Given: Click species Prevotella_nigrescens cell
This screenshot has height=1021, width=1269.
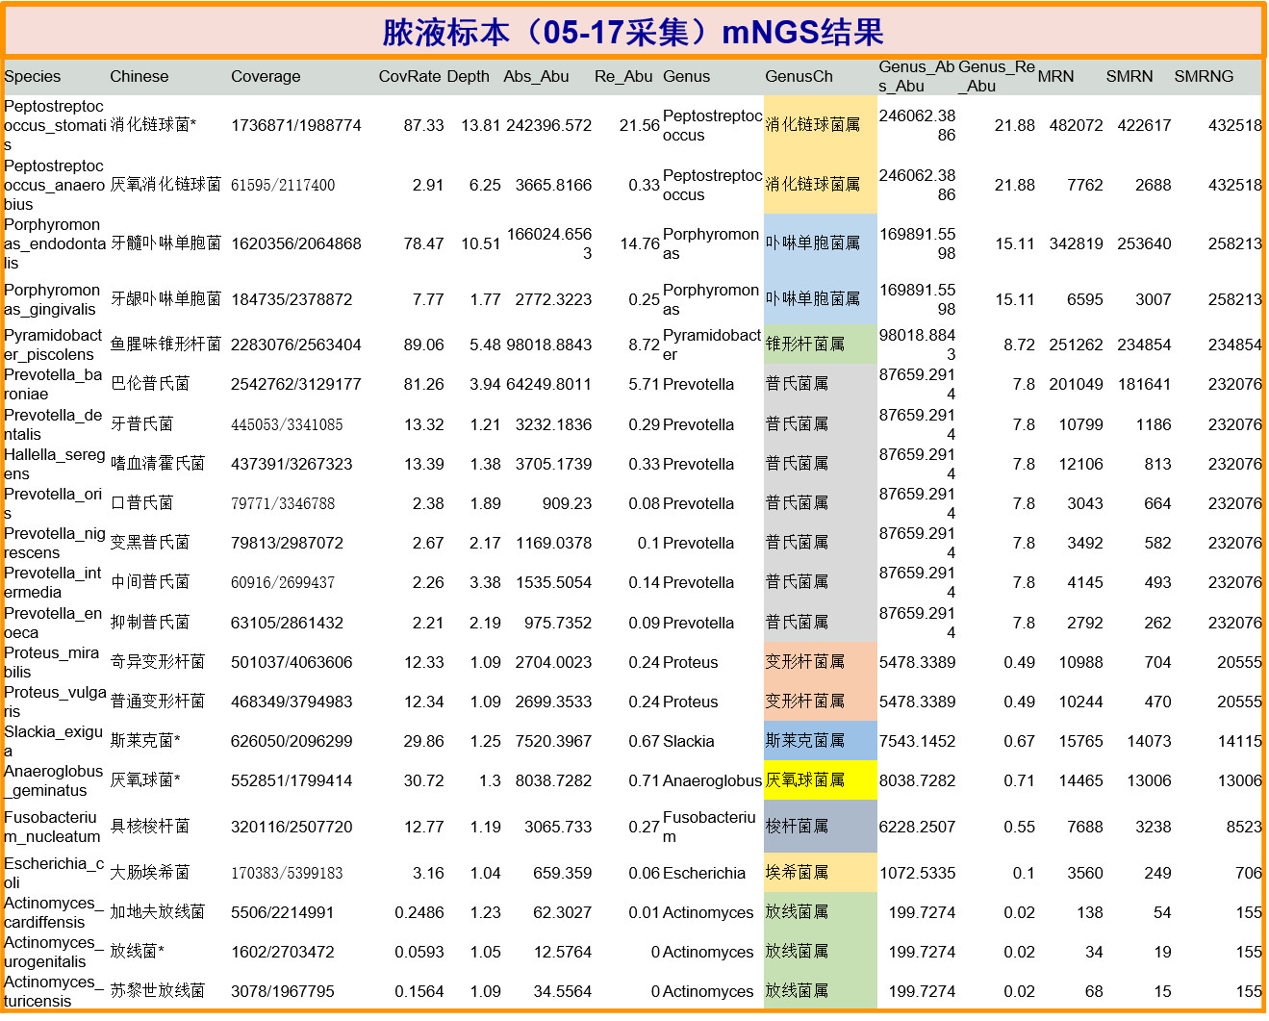Looking at the screenshot, I should coord(55,543).
